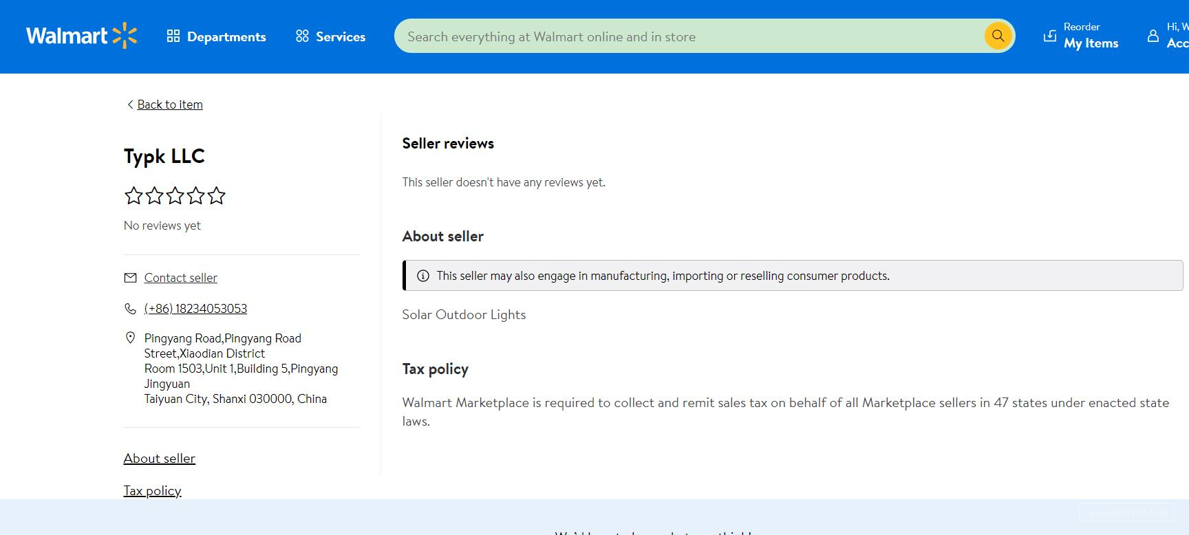Screen dimensions: 1189x535
Task: Click the Tax policy heading
Action: (435, 369)
